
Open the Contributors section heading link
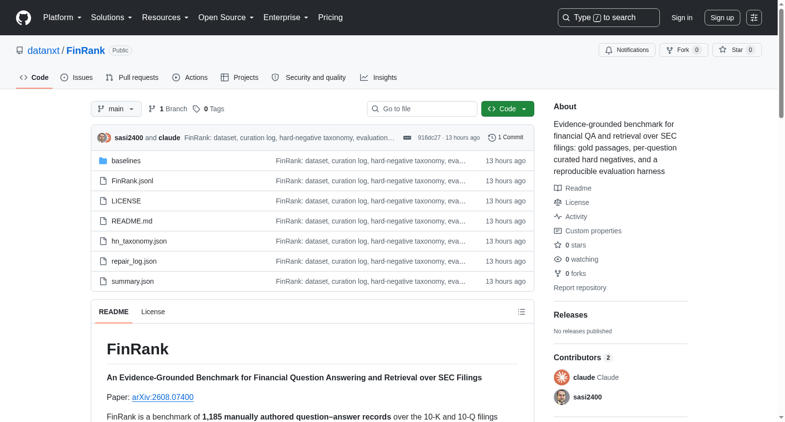(x=583, y=358)
